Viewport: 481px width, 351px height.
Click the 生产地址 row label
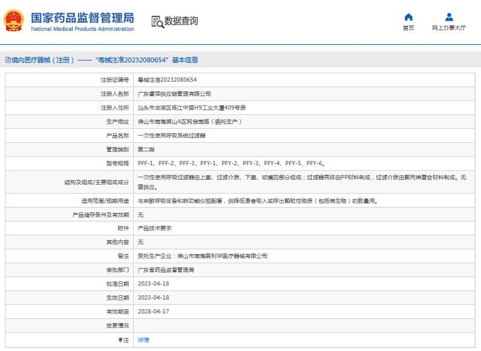click(117, 122)
